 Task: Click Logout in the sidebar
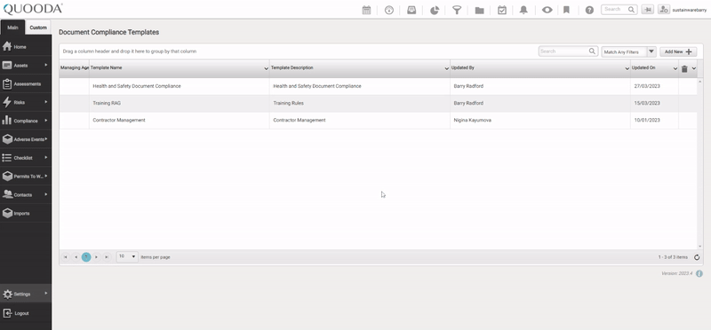point(26,313)
